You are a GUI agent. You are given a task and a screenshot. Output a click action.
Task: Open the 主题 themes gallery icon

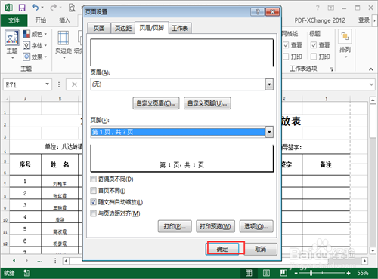[x=12, y=38]
